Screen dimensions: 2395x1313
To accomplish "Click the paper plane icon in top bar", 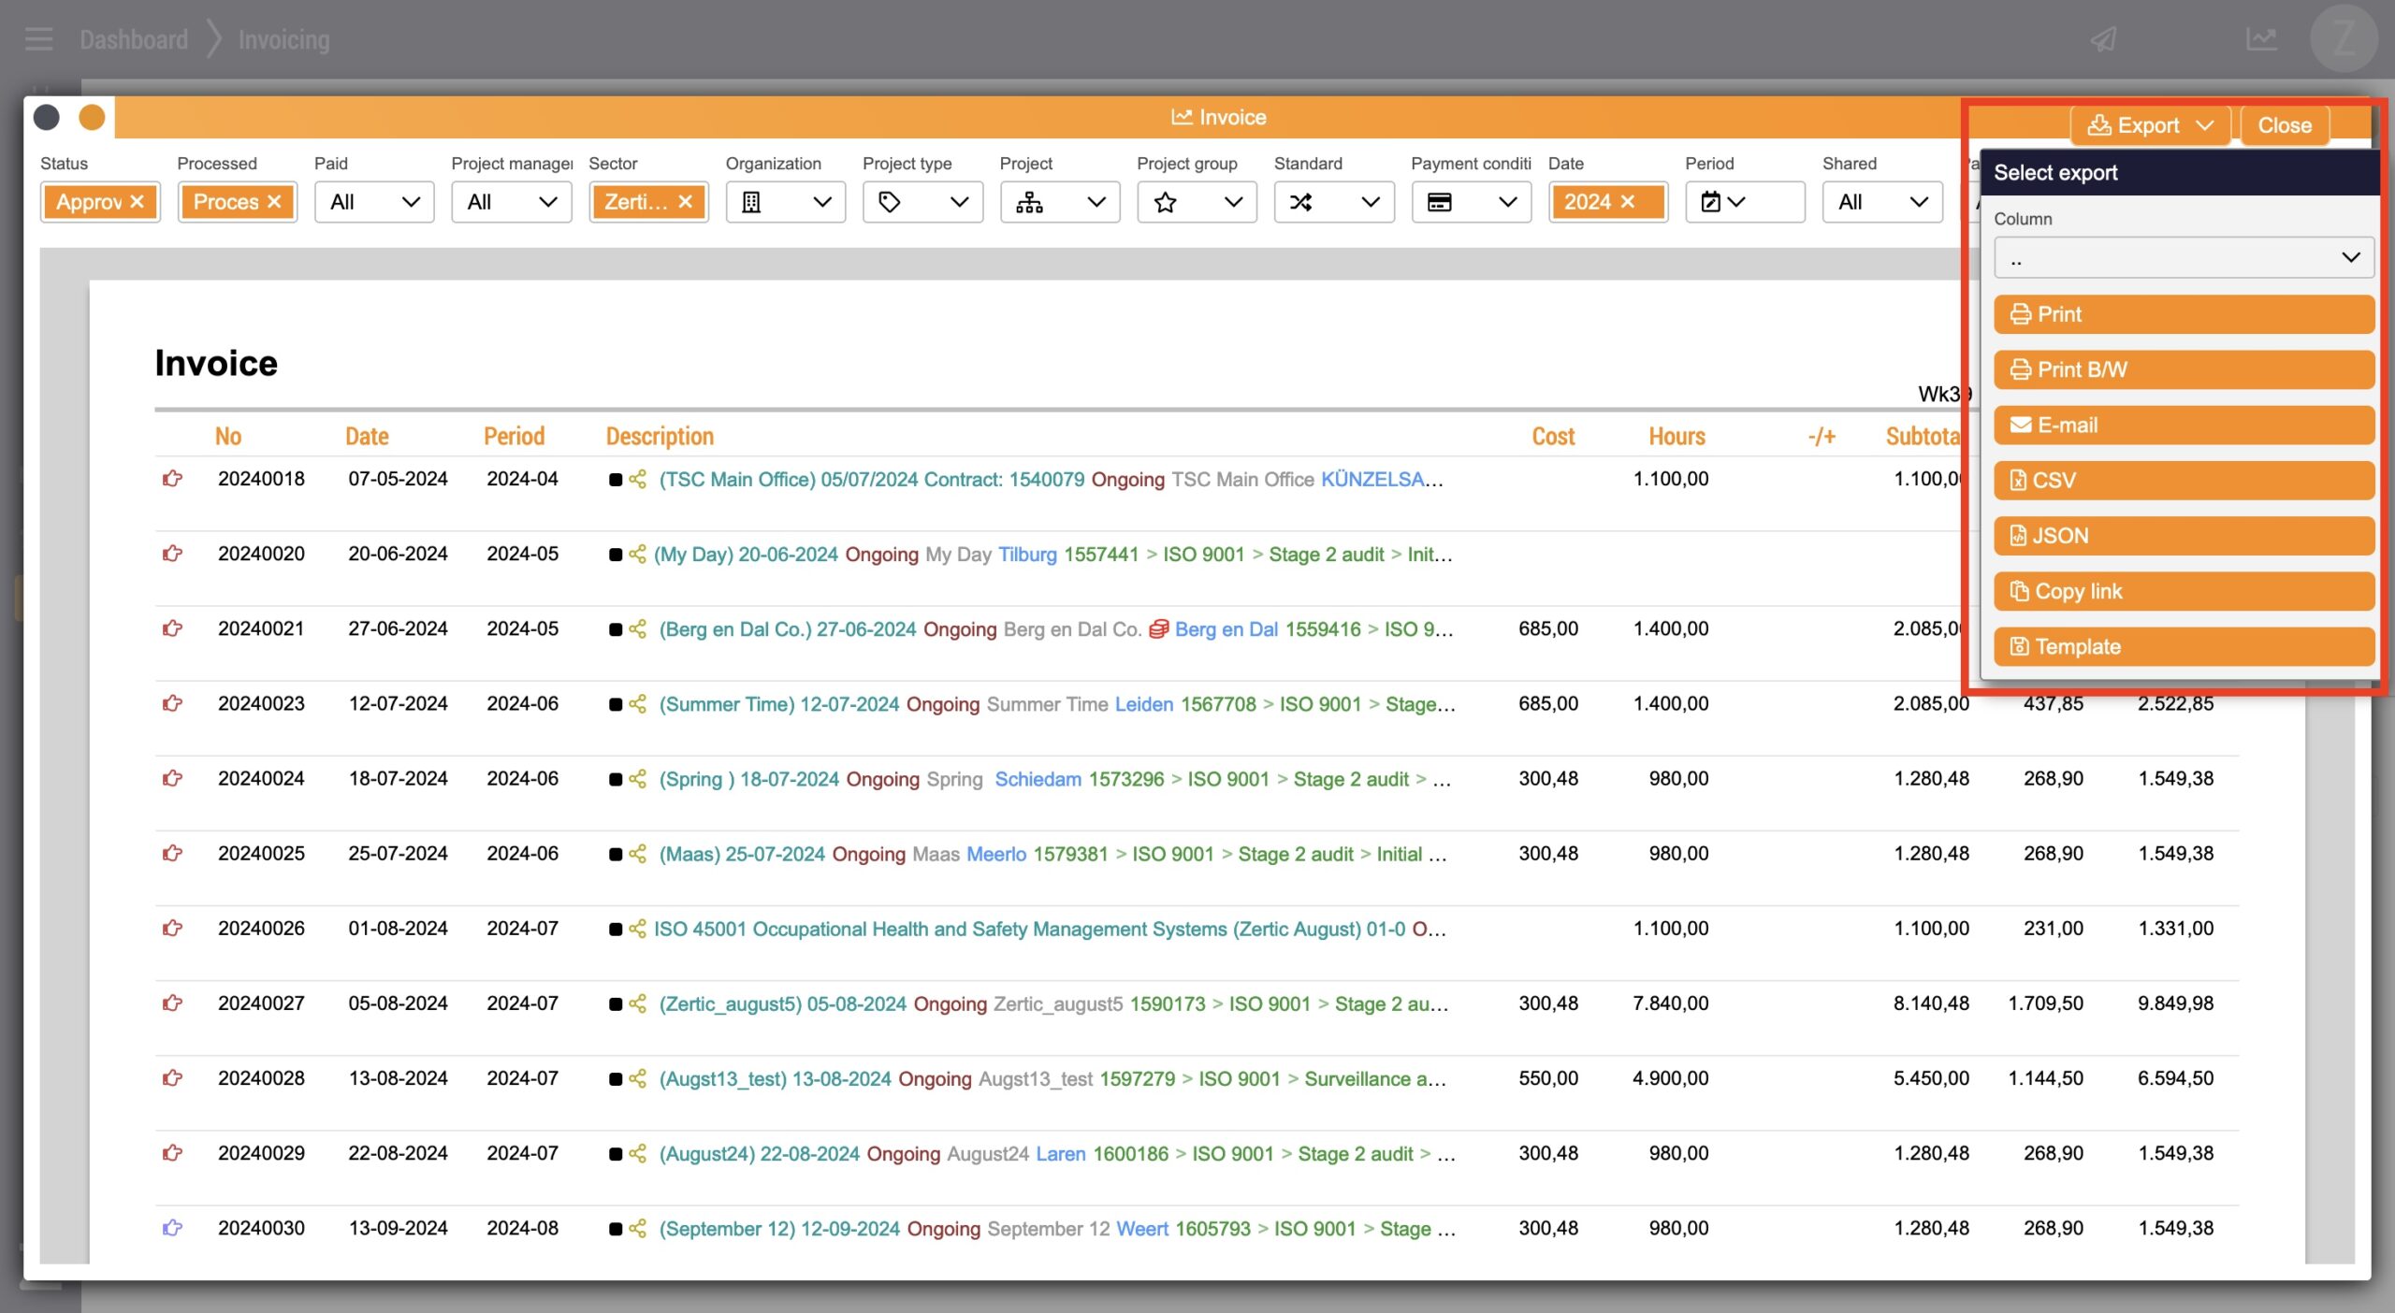I will click(x=2104, y=39).
